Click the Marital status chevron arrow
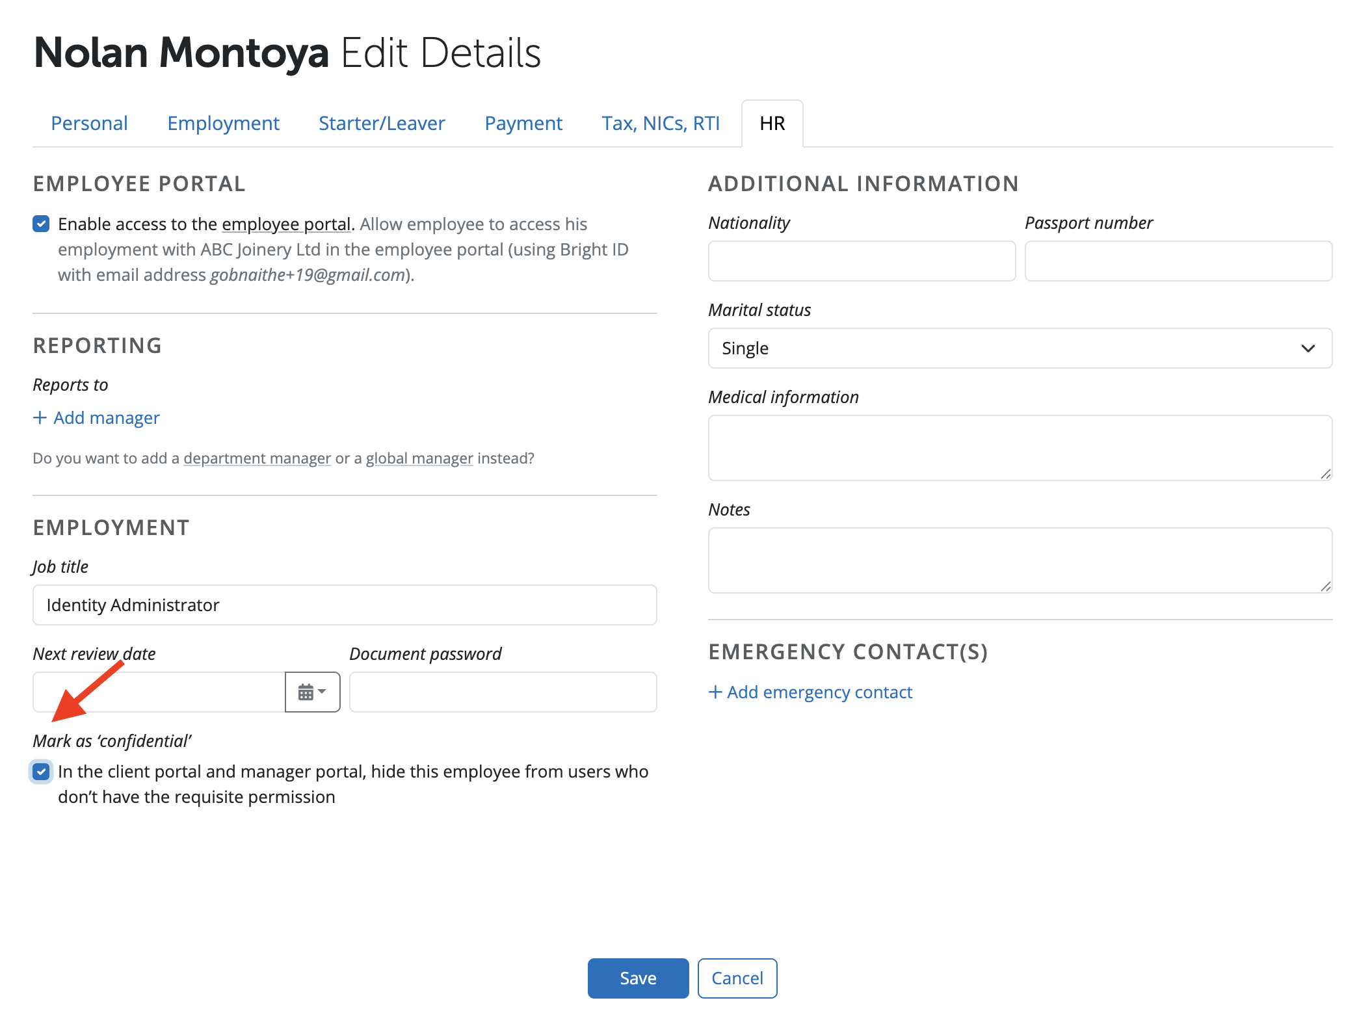 [x=1308, y=348]
